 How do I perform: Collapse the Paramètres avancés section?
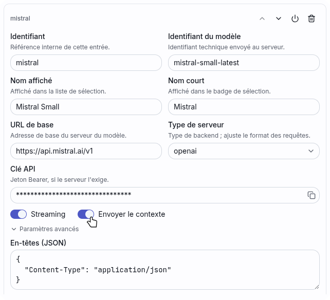coord(45,229)
